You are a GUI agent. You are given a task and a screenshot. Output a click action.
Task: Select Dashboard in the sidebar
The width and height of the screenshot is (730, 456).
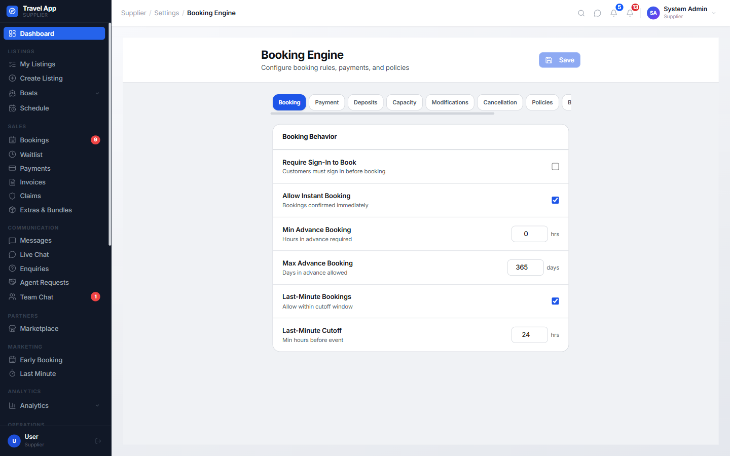[54, 34]
